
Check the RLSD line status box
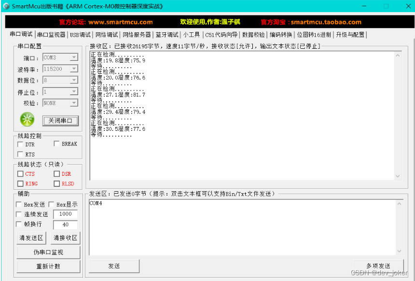pos(56,183)
